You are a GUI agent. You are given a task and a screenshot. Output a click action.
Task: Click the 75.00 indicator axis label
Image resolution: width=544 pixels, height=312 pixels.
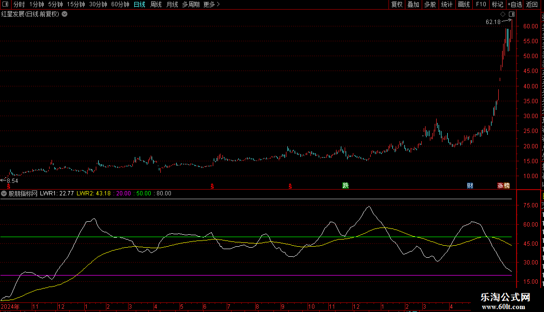[531, 205]
